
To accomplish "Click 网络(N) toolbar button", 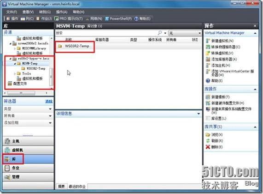I will point(94,18).
